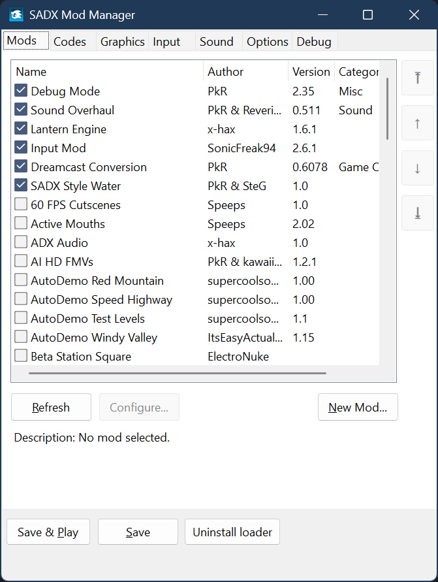The width and height of the screenshot is (438, 582).
Task: Click the move-down arrow button
Action: [417, 169]
